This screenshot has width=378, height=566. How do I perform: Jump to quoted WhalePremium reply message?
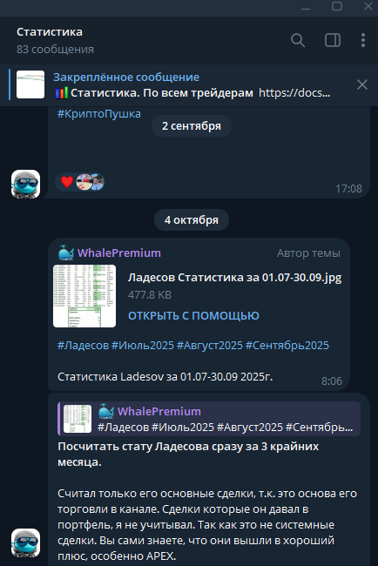tap(209, 419)
